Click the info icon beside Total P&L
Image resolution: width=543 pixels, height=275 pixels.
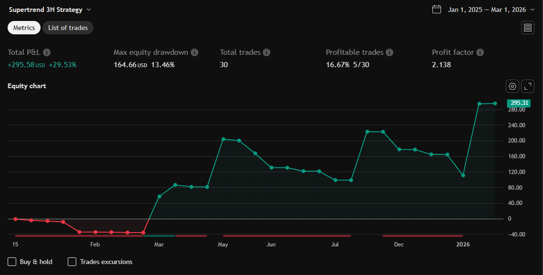click(x=47, y=52)
